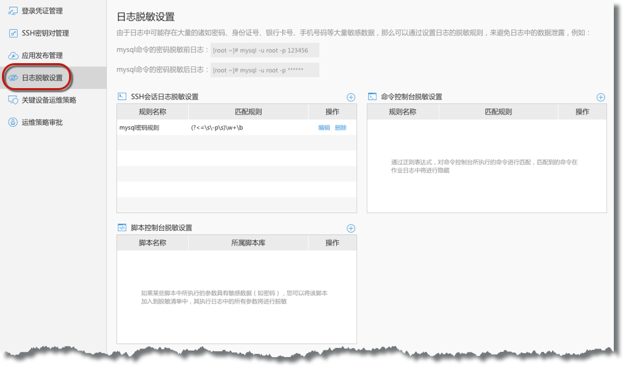Click the SSH密钥对管理 sidebar icon
This screenshot has height=367, width=623.
[12, 33]
